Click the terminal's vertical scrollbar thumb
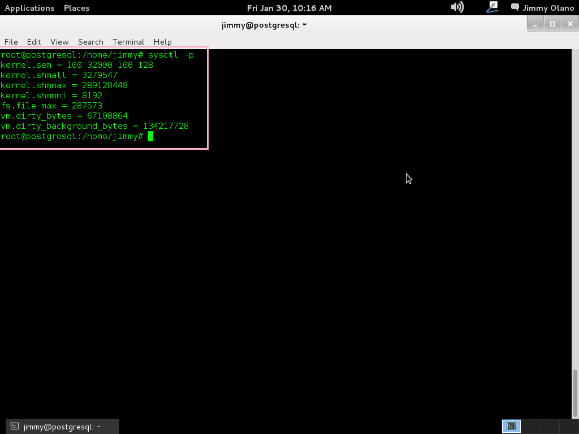The height and width of the screenshot is (434, 579). click(x=576, y=393)
